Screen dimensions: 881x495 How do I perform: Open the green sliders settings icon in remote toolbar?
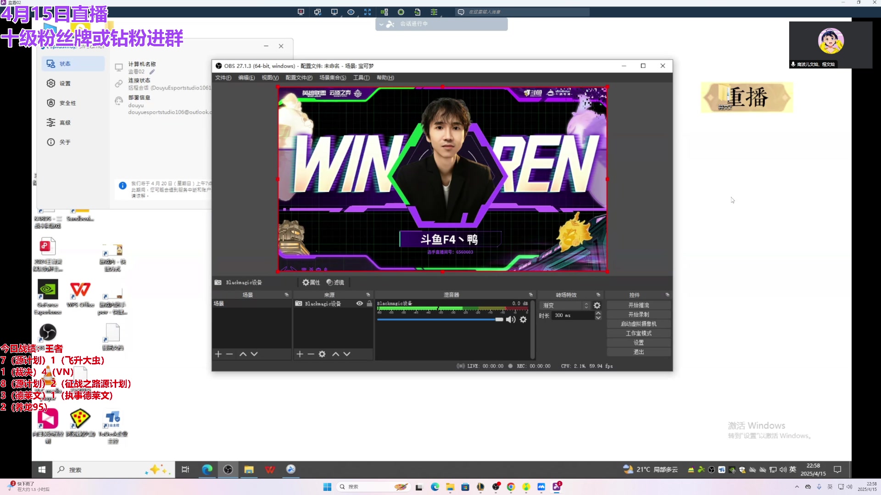[x=434, y=12]
